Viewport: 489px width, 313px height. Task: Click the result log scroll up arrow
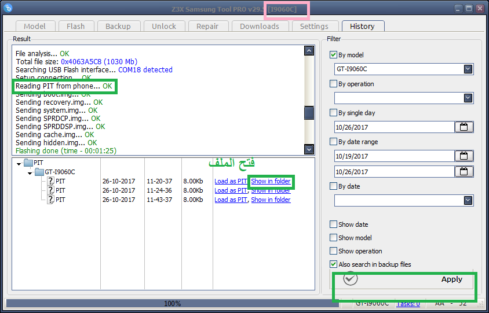tap(309, 51)
